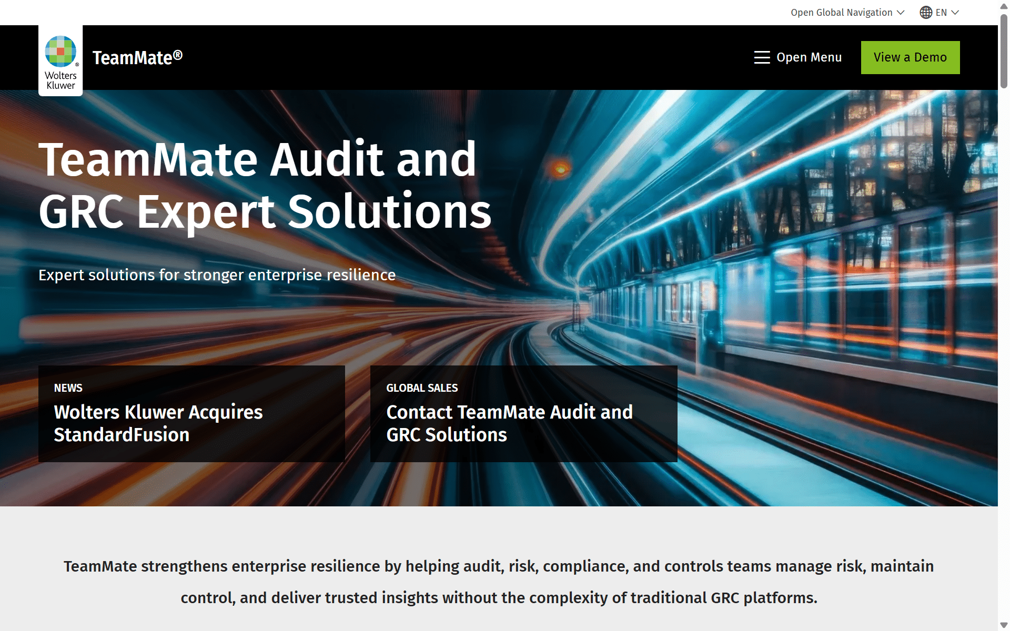Screen dimensions: 1010x631
Task: Click the scrollbar down arrow
Action: click(1004, 625)
